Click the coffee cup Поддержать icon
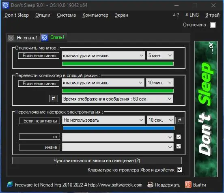 click(x=150, y=184)
